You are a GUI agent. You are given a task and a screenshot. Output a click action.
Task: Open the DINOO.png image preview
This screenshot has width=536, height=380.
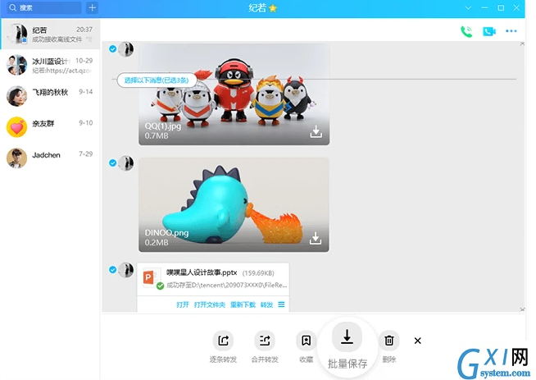[234, 204]
